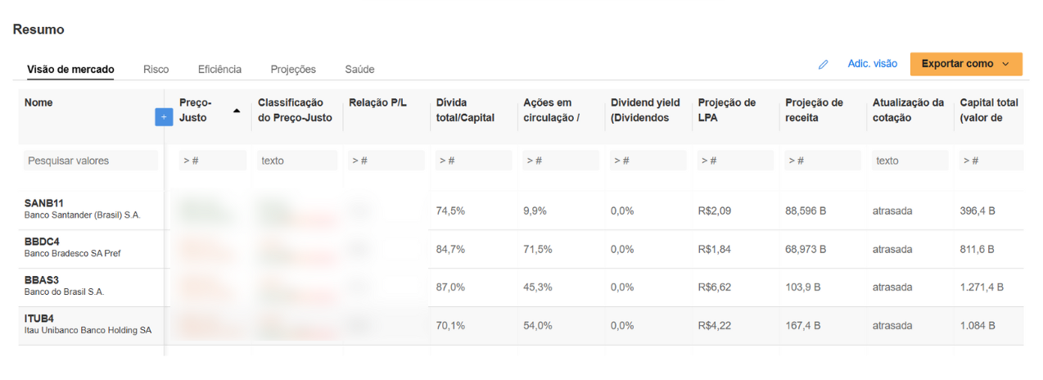Viewport: 1043px width, 380px height.
Task: Open the BBDC4 Banco Bradesco row
Action: tap(521, 249)
